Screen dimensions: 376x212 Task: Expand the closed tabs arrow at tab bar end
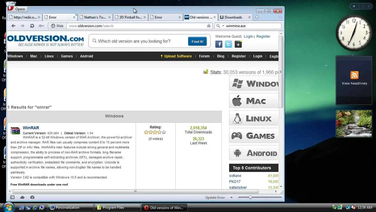point(280,17)
